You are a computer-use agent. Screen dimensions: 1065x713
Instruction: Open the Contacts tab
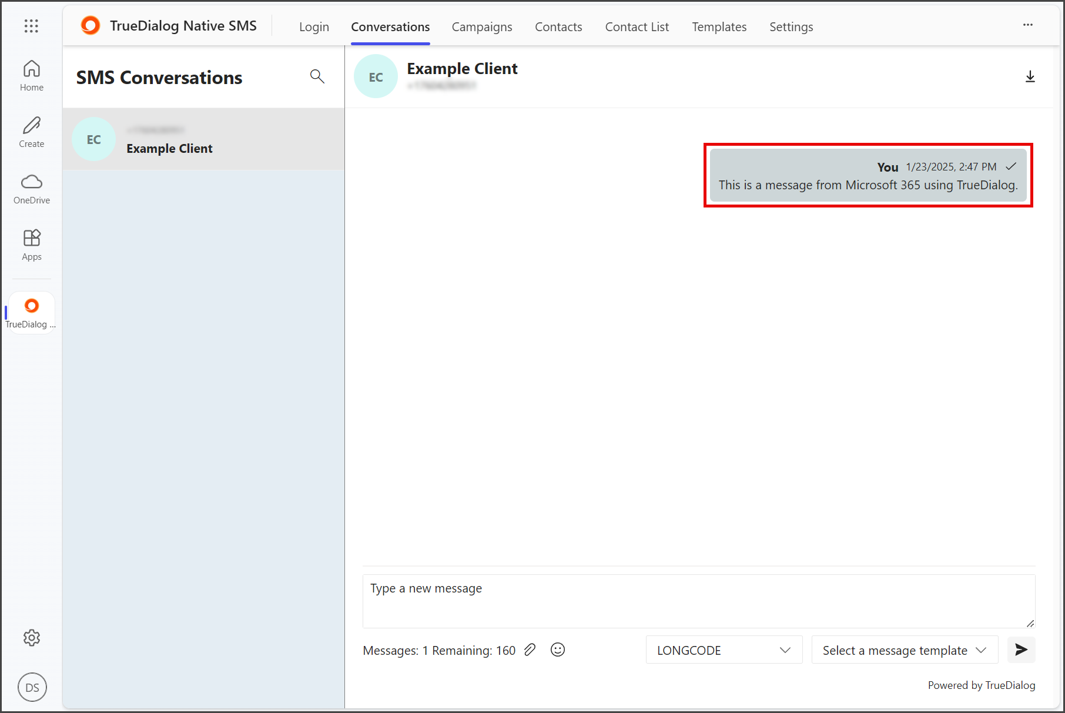[558, 27]
